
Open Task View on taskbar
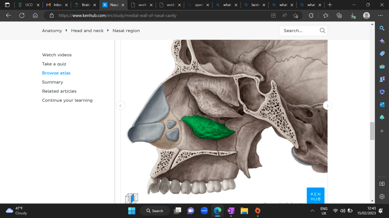click(x=177, y=211)
